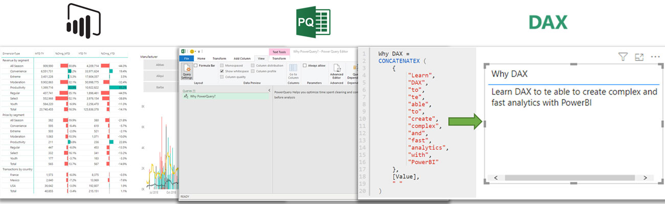Click the green PQ Excel logo

pyautogui.click(x=313, y=22)
